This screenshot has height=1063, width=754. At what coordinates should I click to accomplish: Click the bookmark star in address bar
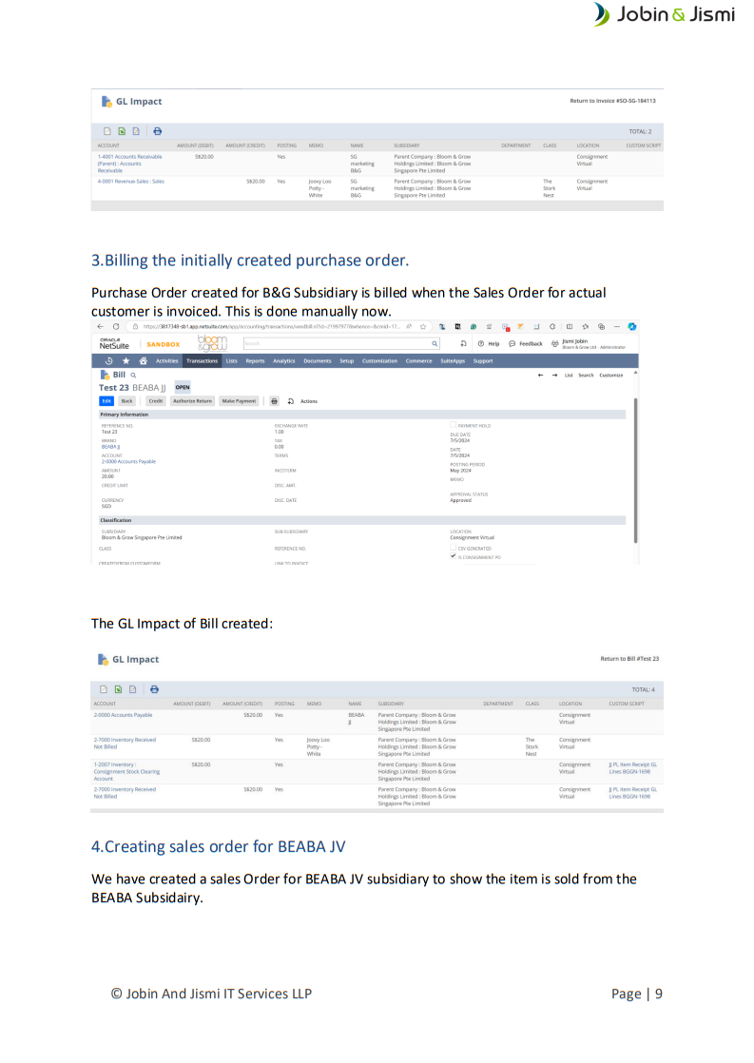(x=423, y=327)
